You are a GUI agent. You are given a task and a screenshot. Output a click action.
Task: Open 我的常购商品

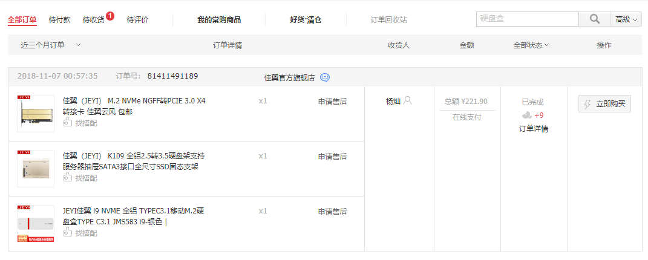[x=219, y=20]
